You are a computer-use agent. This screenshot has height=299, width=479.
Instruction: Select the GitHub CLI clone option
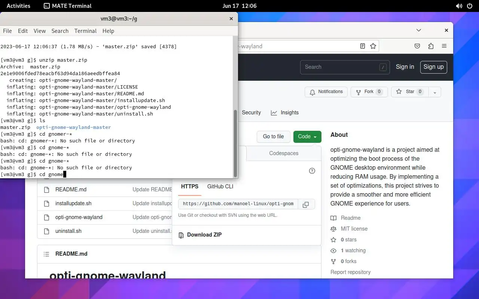tap(220, 187)
